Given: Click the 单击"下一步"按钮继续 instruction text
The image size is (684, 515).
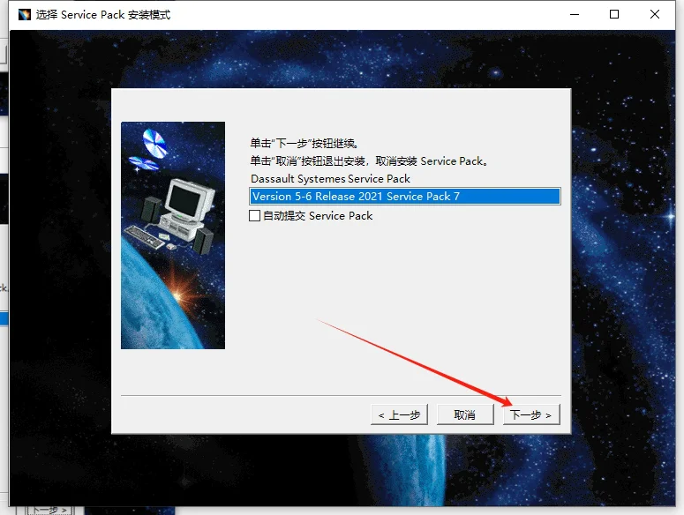Looking at the screenshot, I should (x=304, y=143).
